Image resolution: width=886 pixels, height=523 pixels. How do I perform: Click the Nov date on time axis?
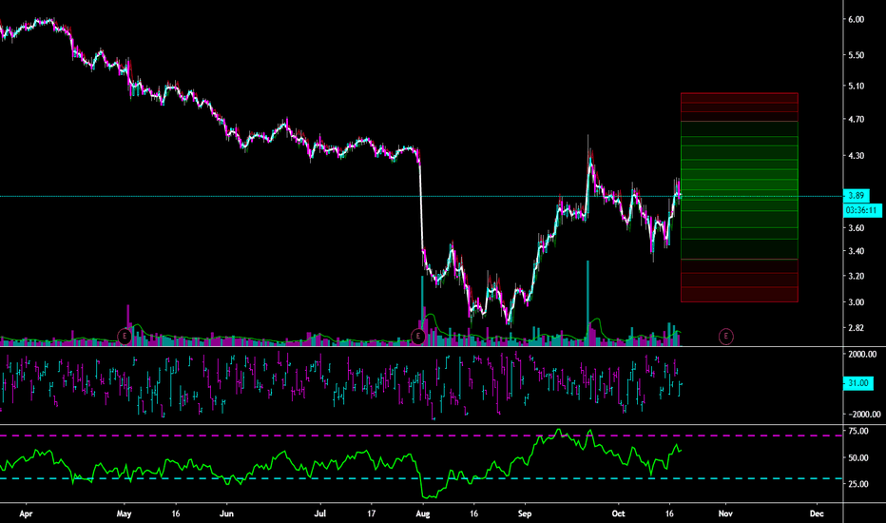(x=725, y=513)
